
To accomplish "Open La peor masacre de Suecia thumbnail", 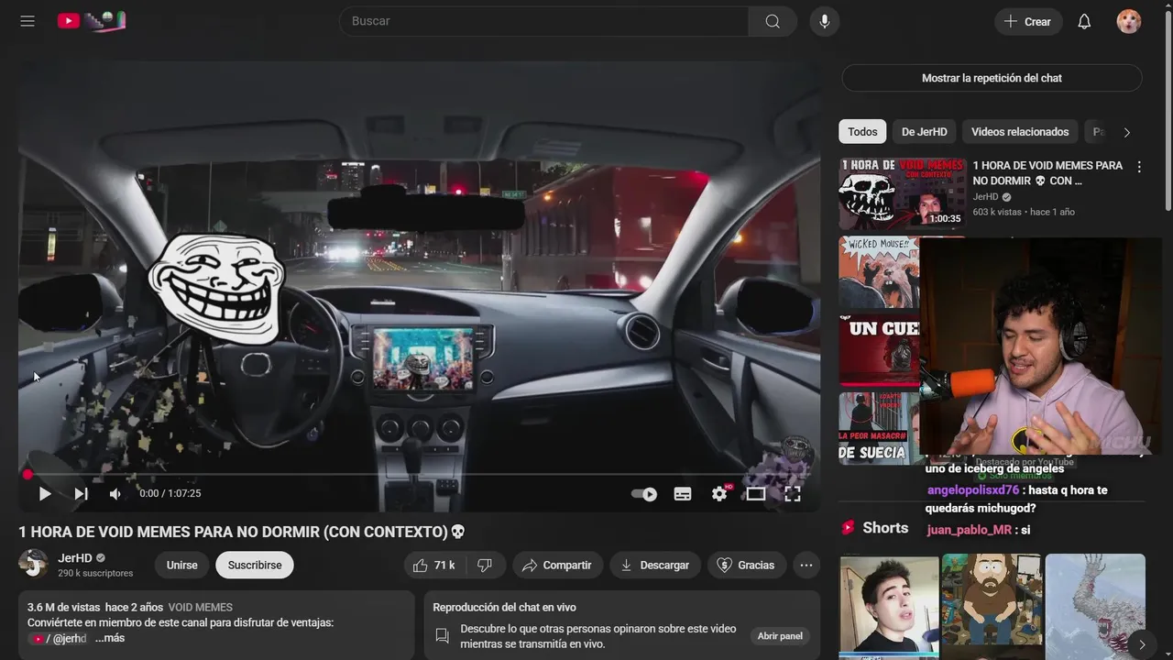I will pyautogui.click(x=879, y=428).
